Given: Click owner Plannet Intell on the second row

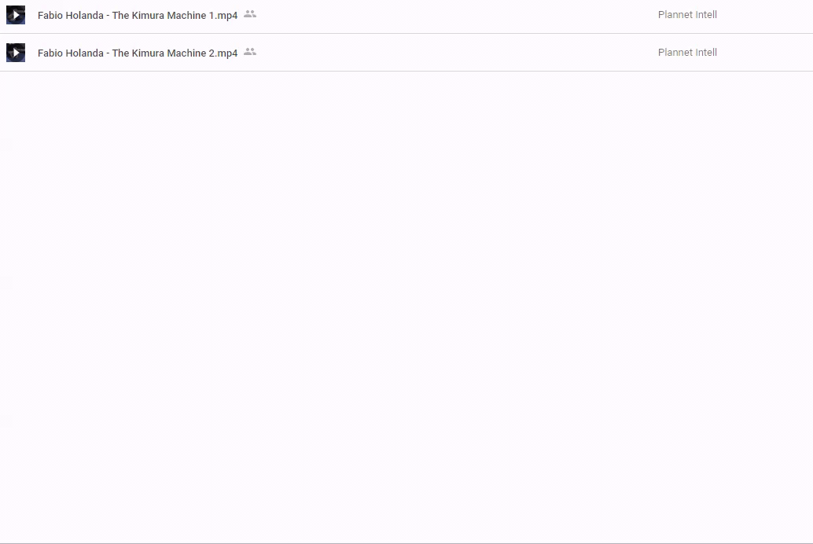Looking at the screenshot, I should (x=687, y=53).
